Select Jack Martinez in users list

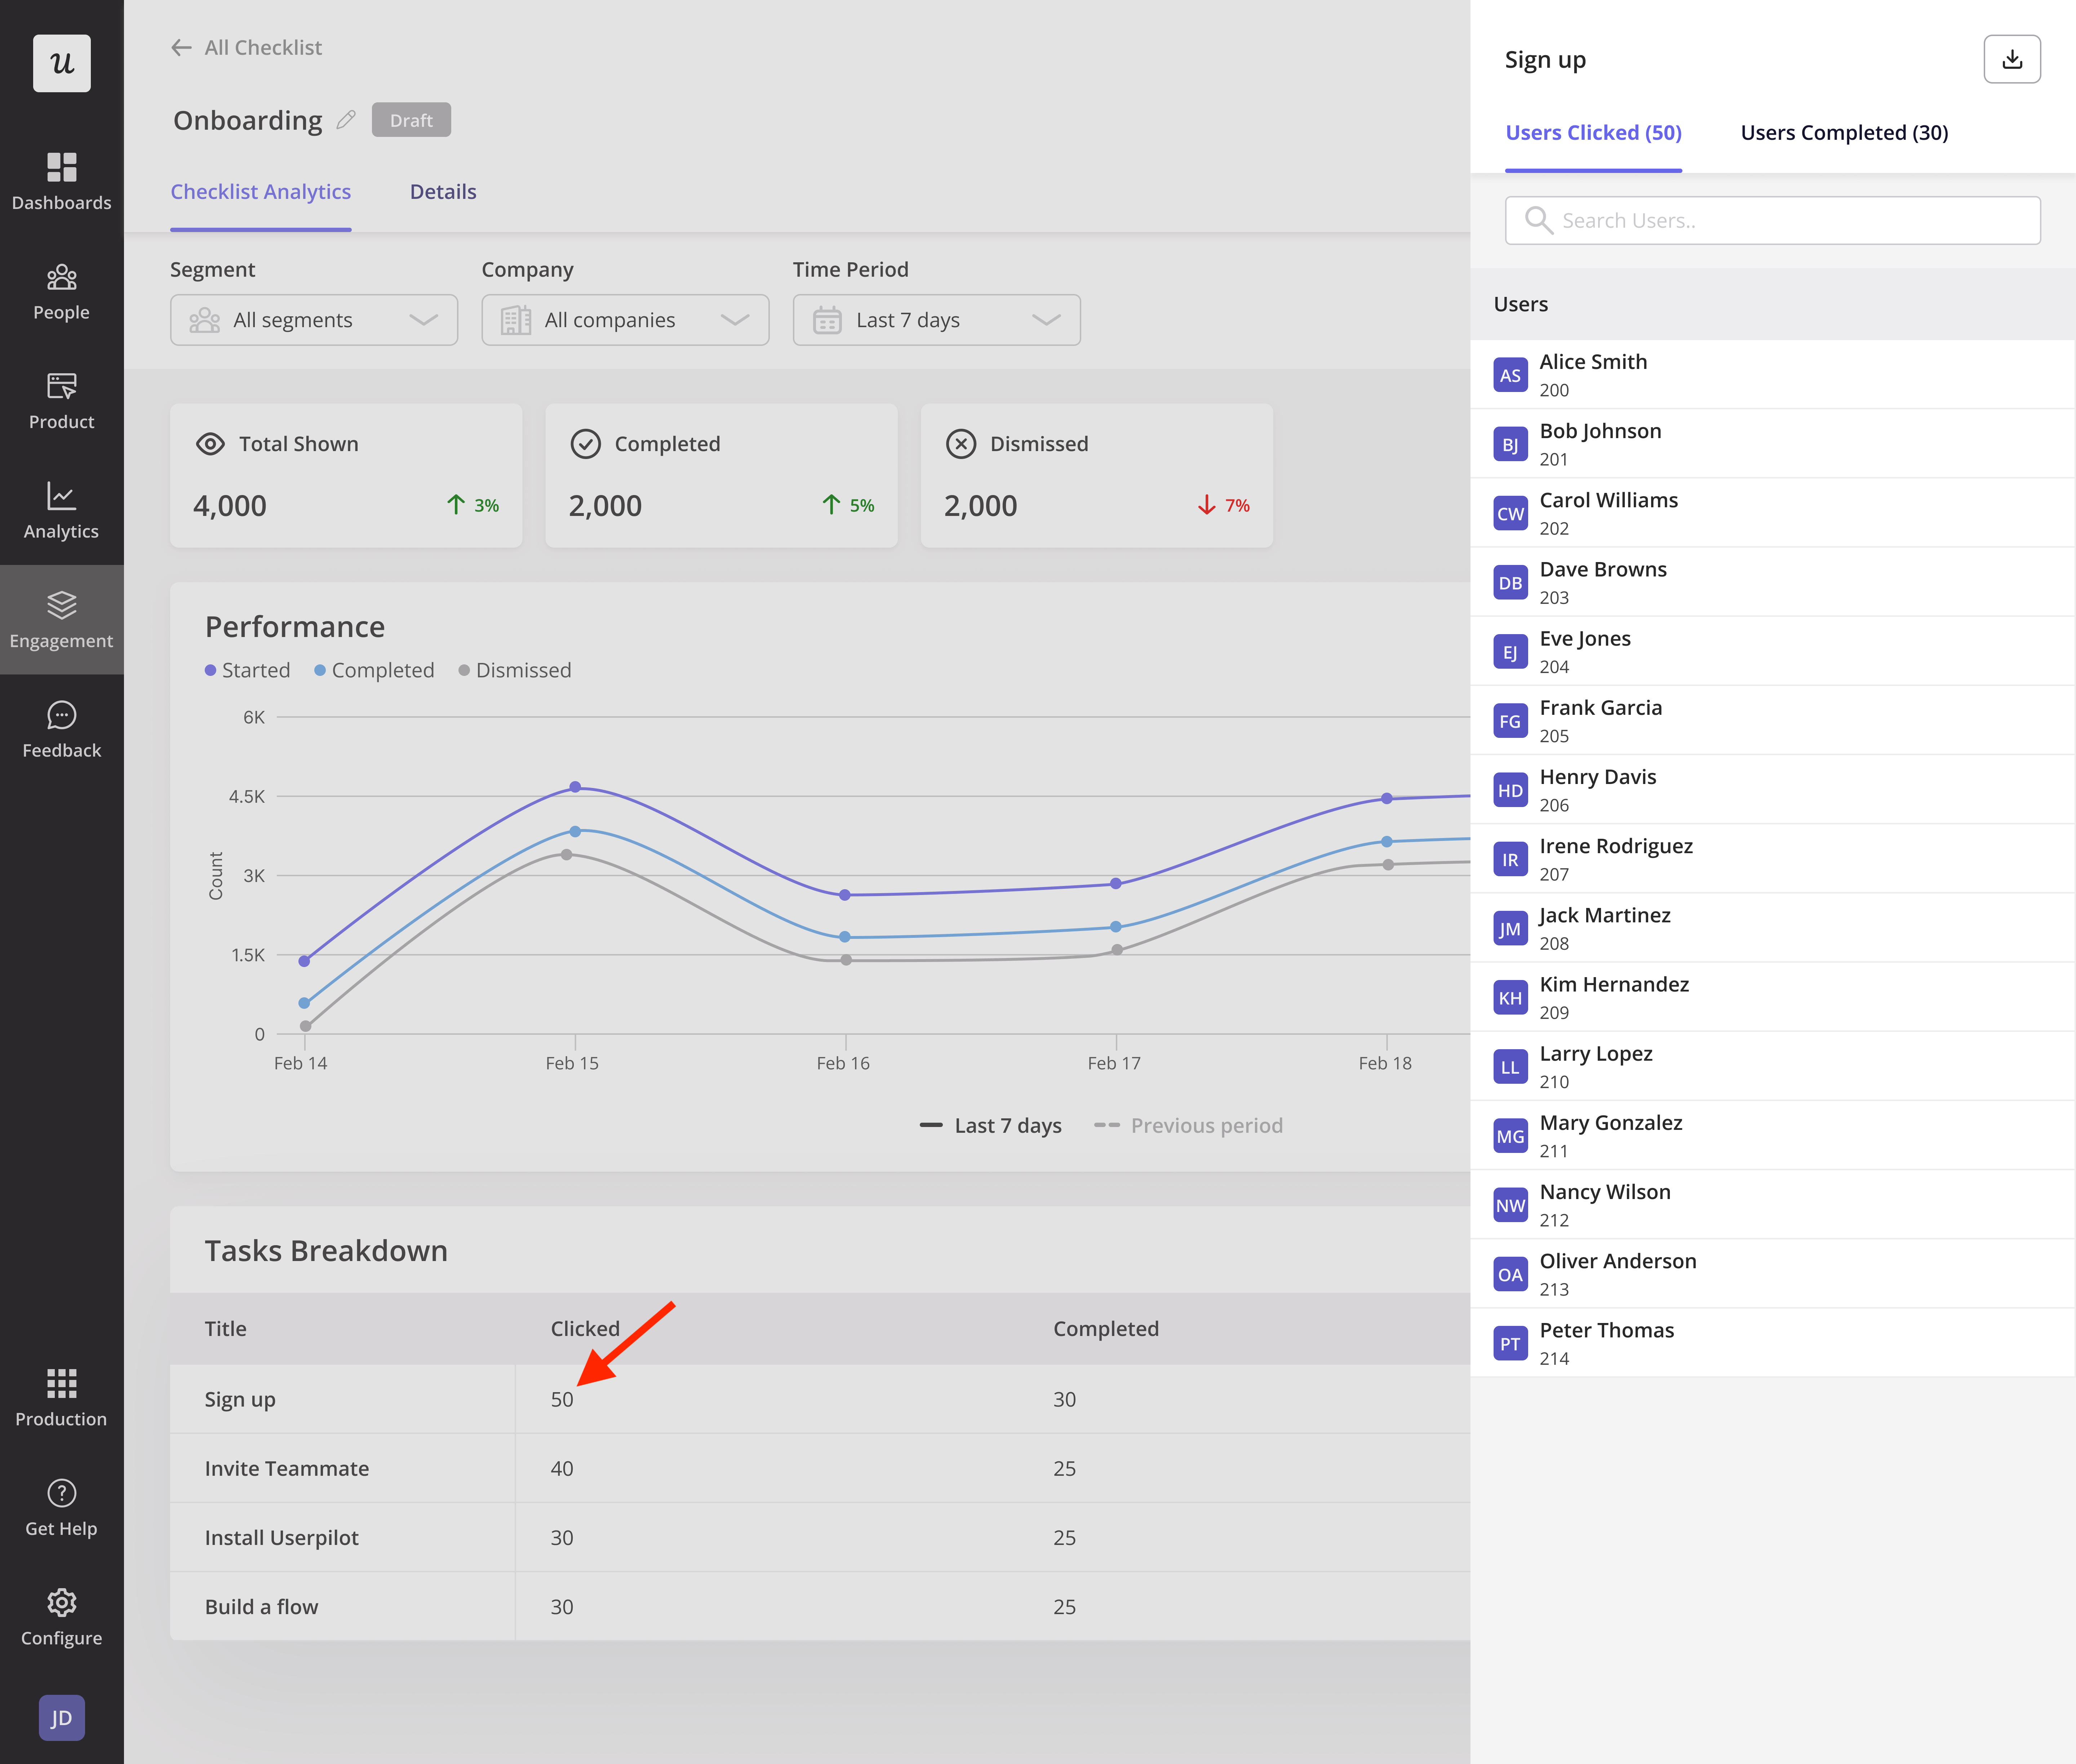pyautogui.click(x=1773, y=928)
